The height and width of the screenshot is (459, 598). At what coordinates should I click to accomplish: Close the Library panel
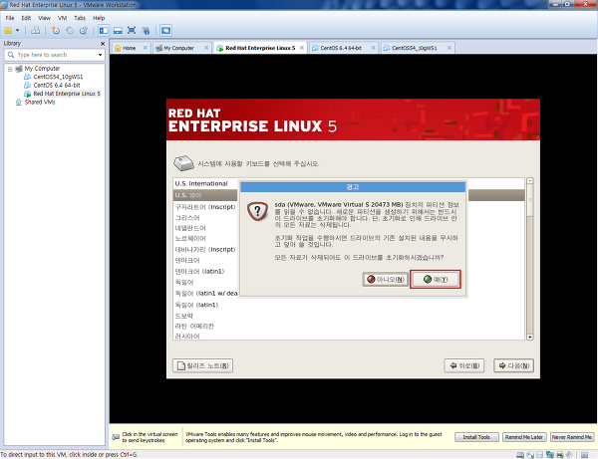click(x=103, y=44)
